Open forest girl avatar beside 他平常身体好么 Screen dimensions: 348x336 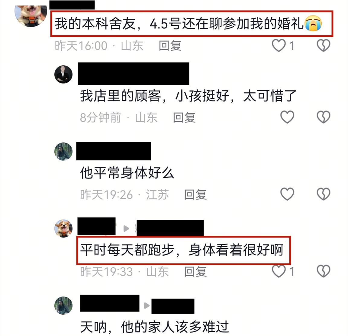click(63, 151)
